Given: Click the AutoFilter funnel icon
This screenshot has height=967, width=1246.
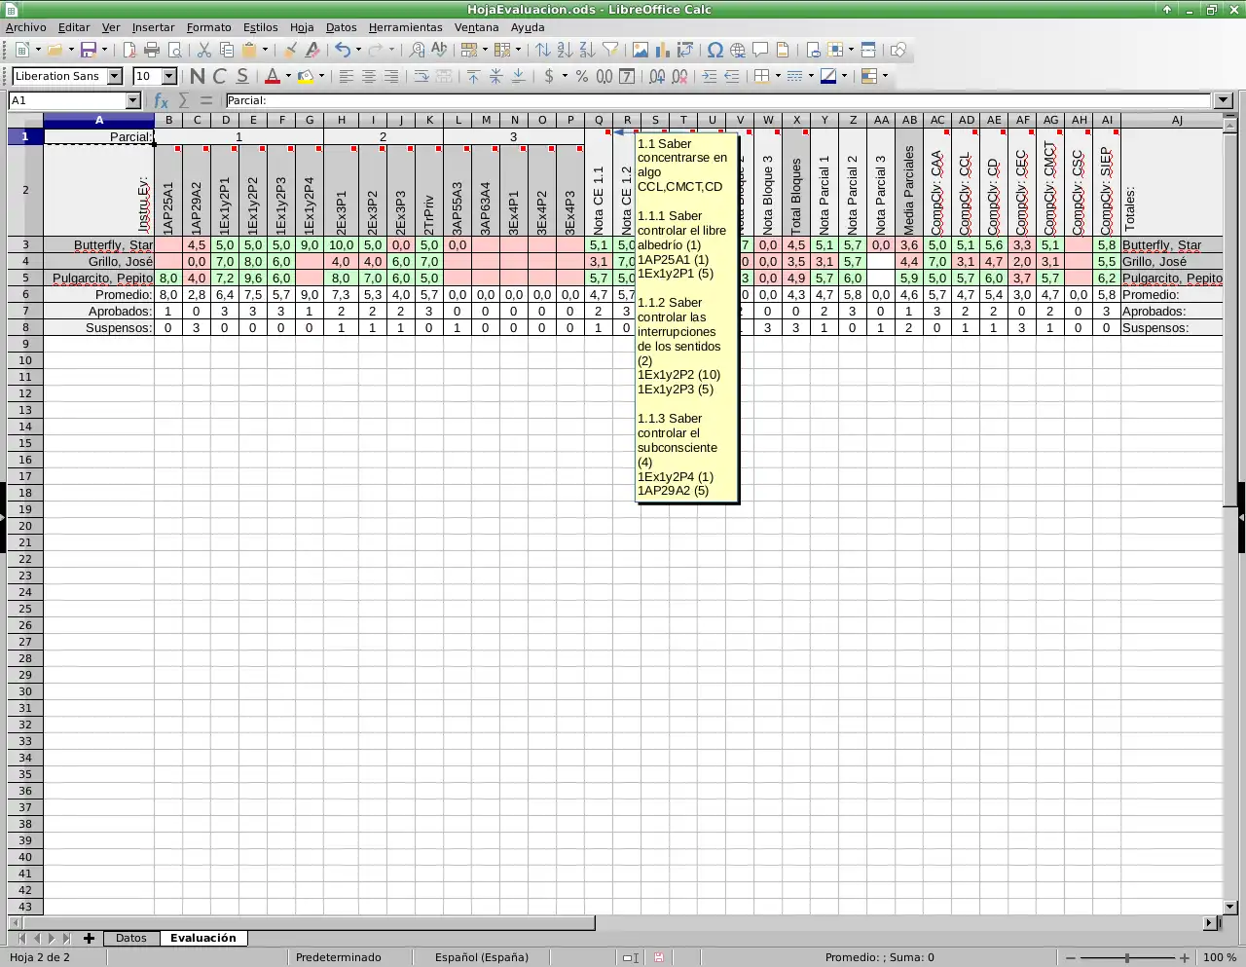Looking at the screenshot, I should click(x=610, y=50).
